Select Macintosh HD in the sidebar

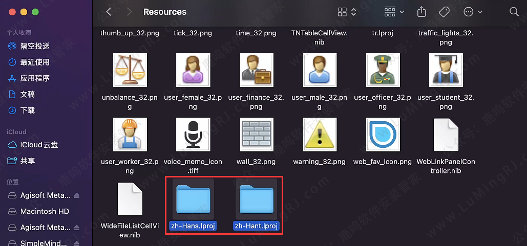[x=45, y=211]
